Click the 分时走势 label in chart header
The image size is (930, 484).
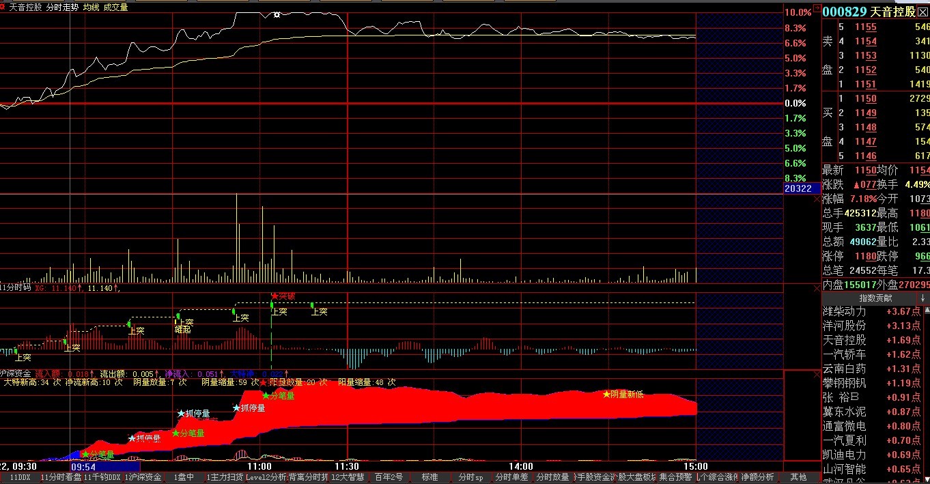coord(63,7)
